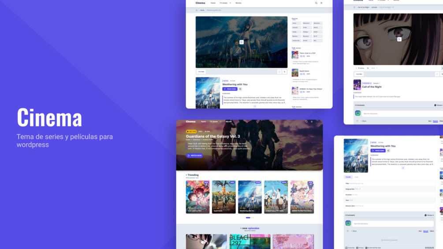Image resolution: width=443 pixels, height=249 pixels.
Task: Open Movies in top movie page navigation
Action: (x=238, y=3)
